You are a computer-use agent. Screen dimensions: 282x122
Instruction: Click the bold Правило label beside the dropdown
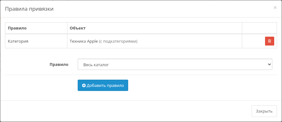coord(59,64)
